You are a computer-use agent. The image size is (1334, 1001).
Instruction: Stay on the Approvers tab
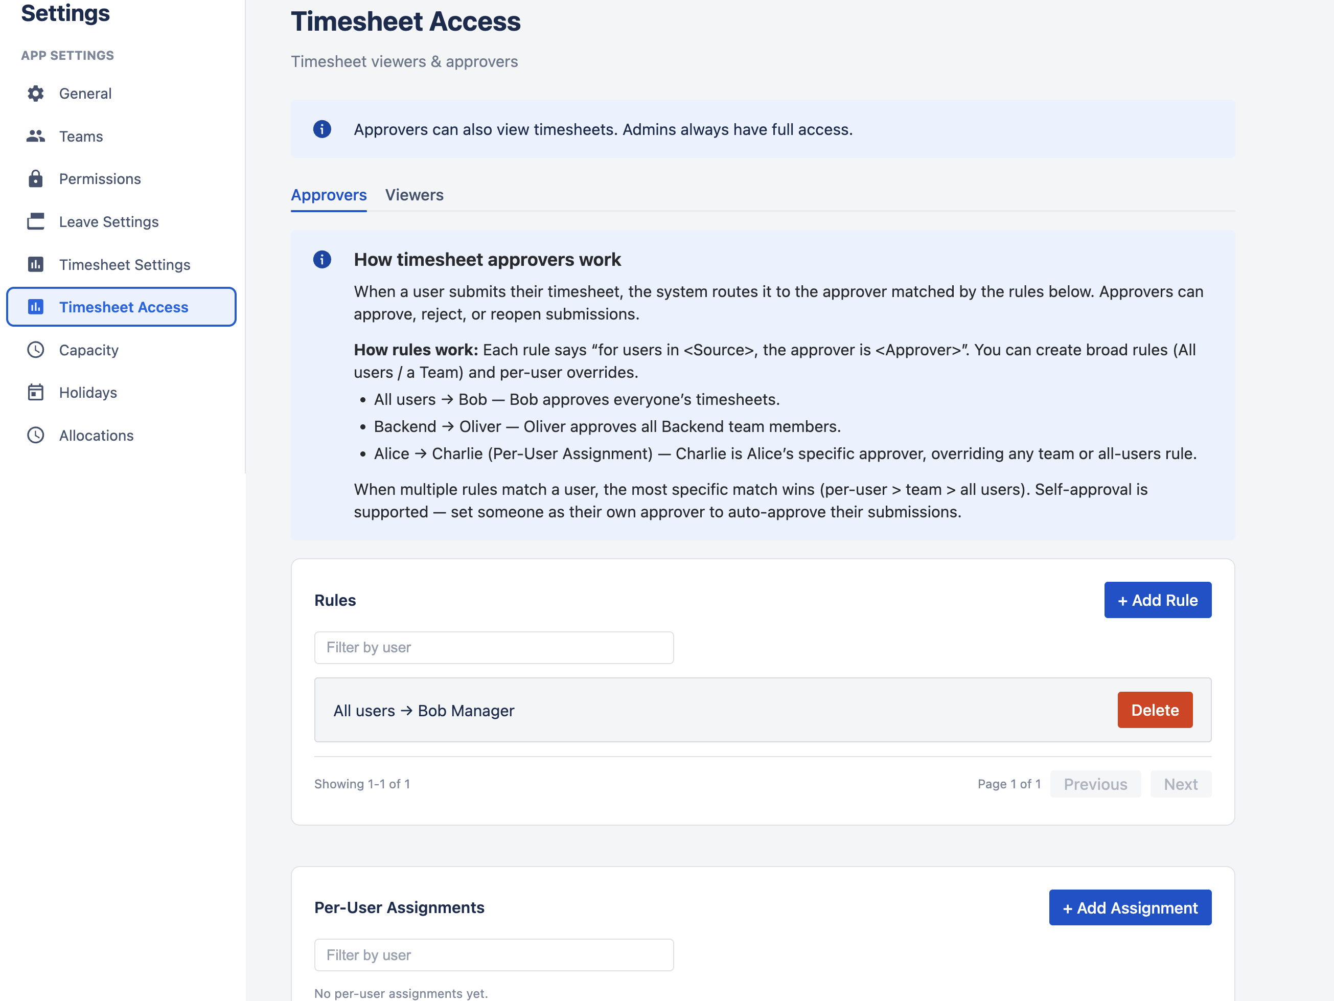point(329,195)
